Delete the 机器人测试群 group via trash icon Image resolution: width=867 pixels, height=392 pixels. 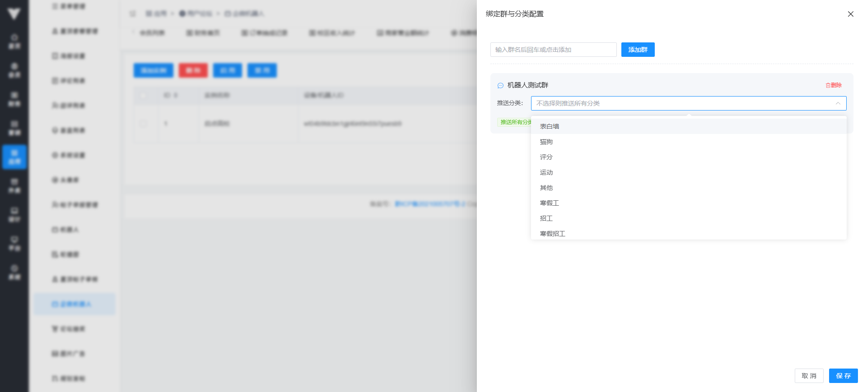click(833, 85)
